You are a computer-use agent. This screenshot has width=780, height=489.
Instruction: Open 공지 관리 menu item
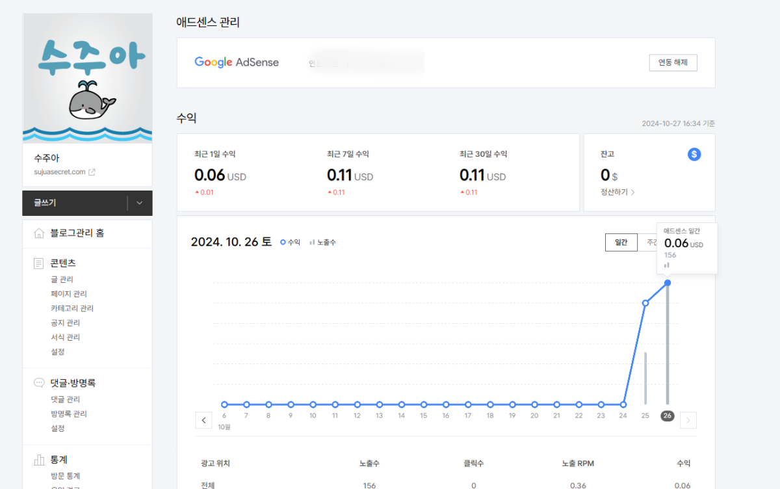point(65,323)
